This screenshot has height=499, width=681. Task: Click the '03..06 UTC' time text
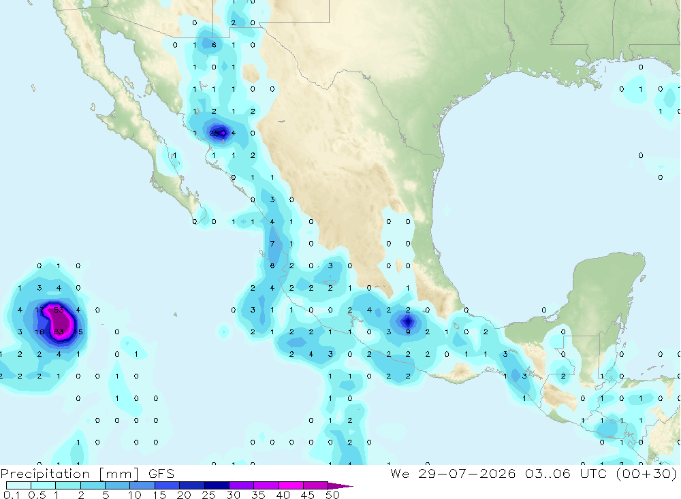(x=565, y=473)
